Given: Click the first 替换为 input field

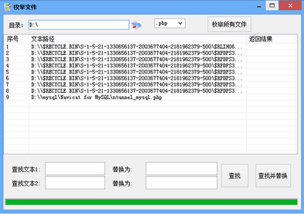Looking at the screenshot, I should click(x=181, y=169).
